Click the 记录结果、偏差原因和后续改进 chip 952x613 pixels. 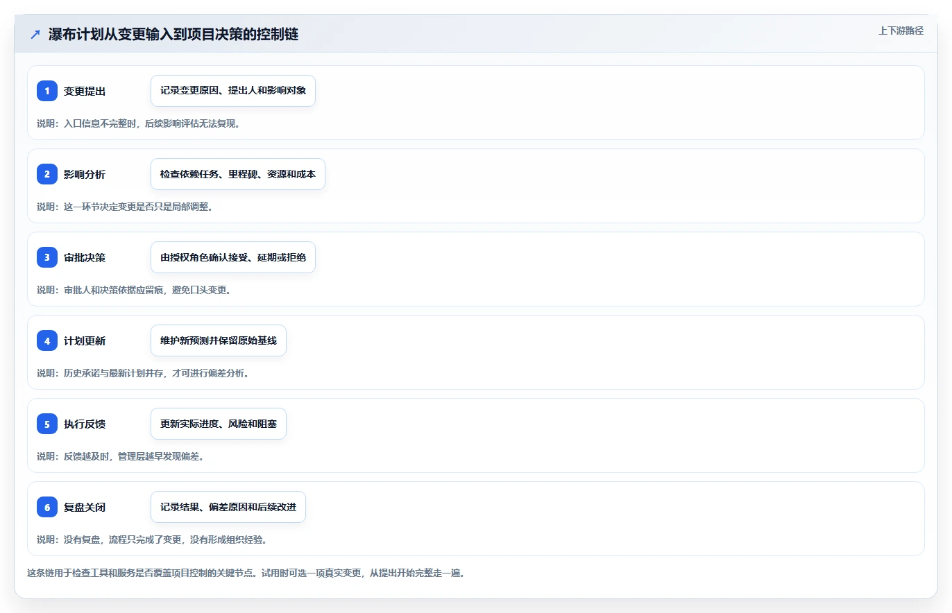228,507
